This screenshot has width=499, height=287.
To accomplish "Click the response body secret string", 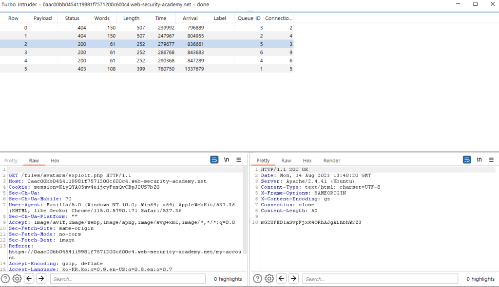I will pos(311,222).
